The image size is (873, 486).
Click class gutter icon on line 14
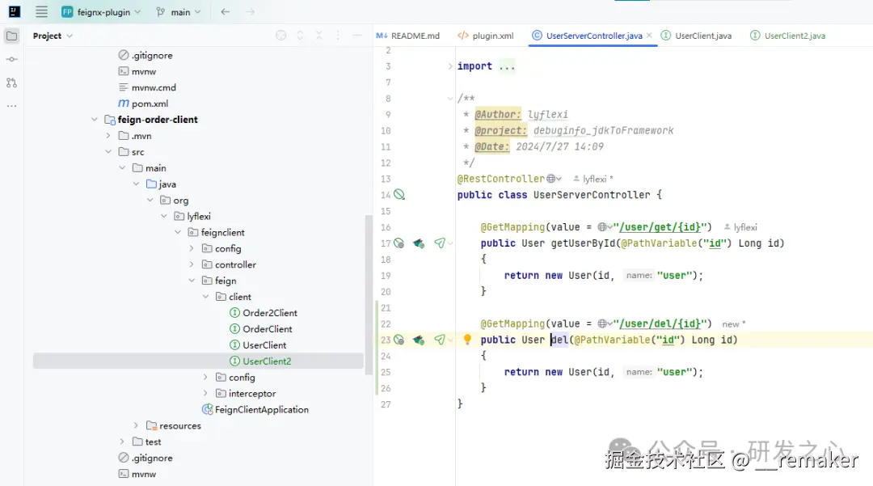[x=399, y=195]
